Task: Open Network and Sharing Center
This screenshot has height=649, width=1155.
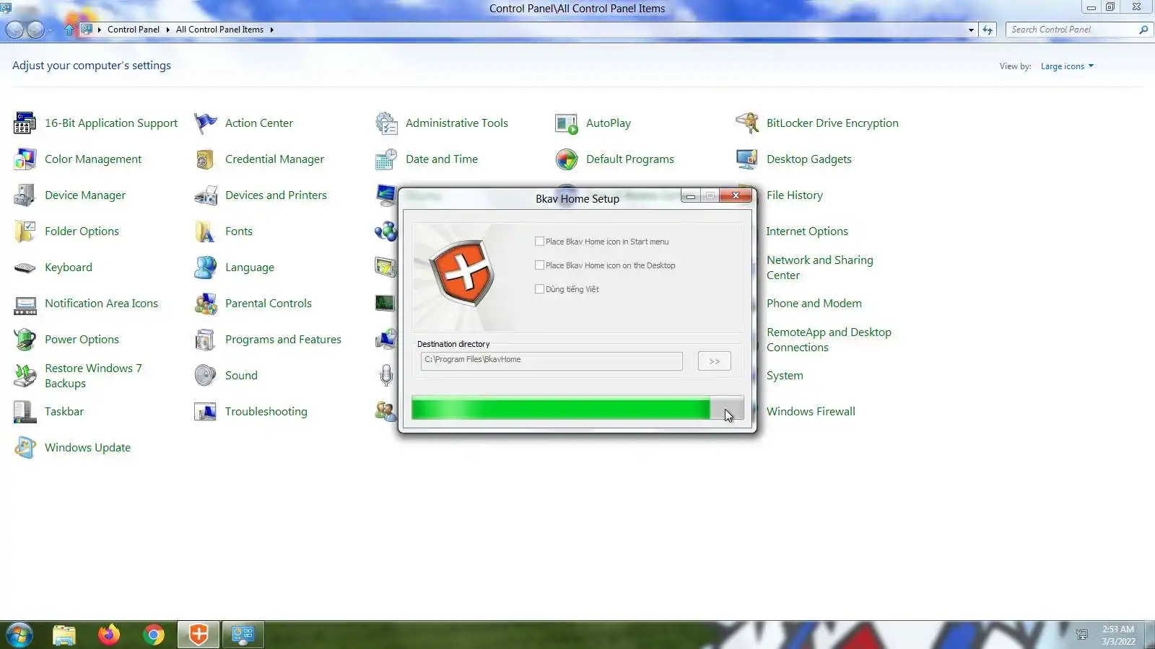Action: 820,268
